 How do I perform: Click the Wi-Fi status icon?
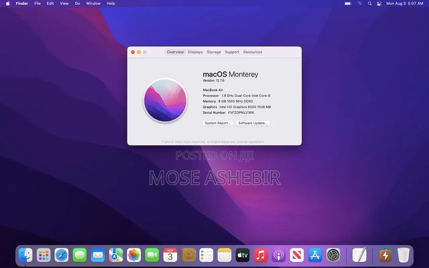click(360, 3)
